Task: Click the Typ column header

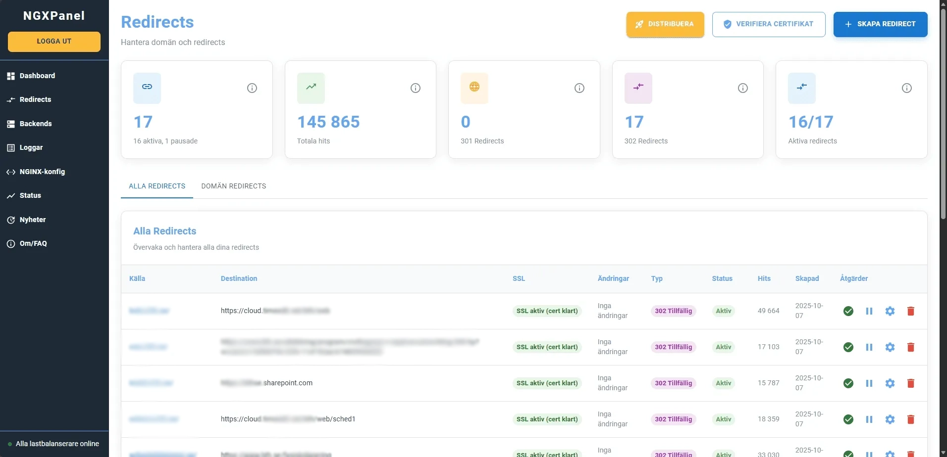Action: tap(657, 278)
